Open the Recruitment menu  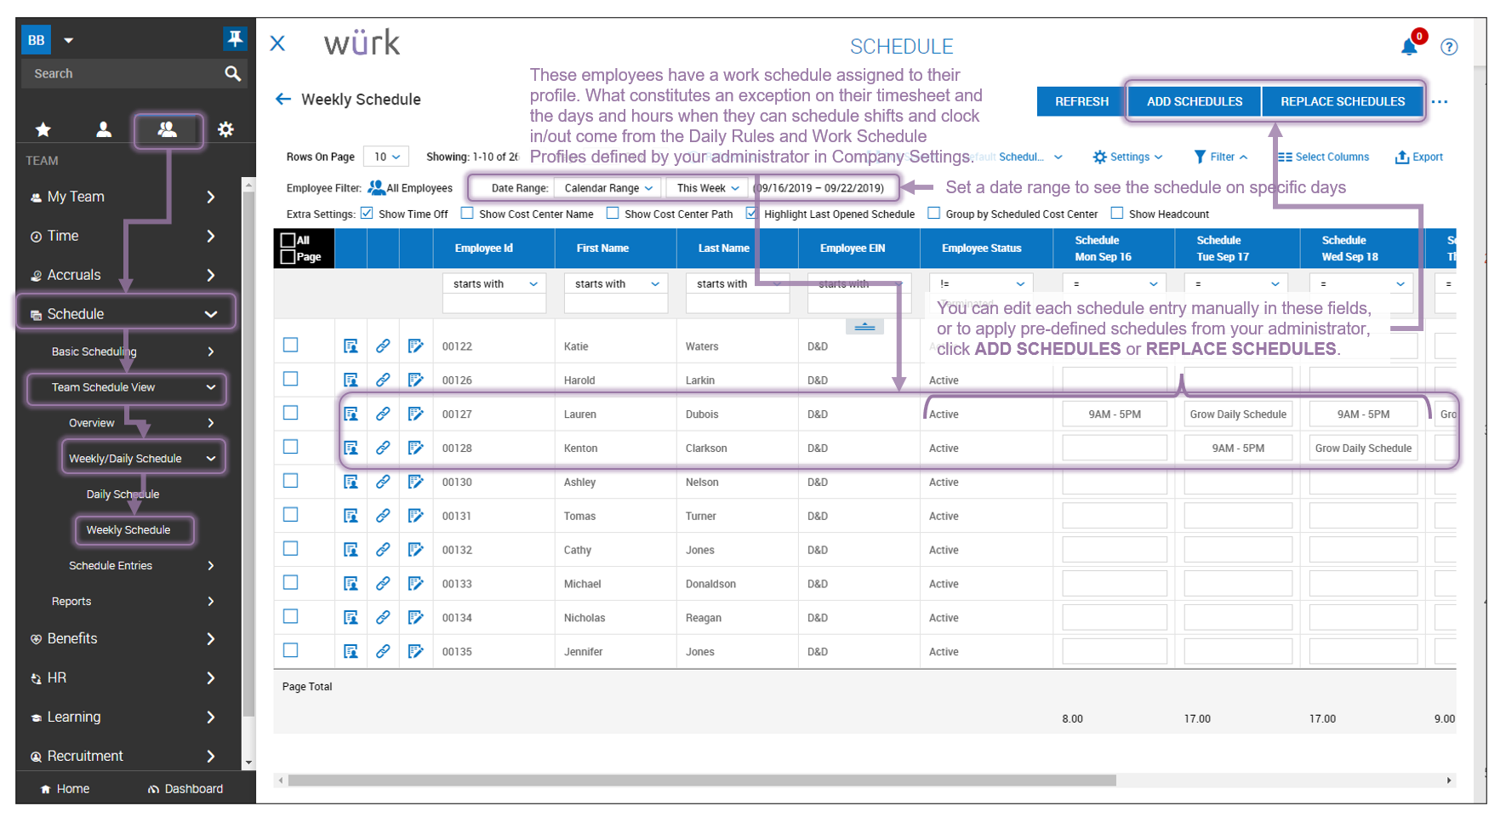123,756
